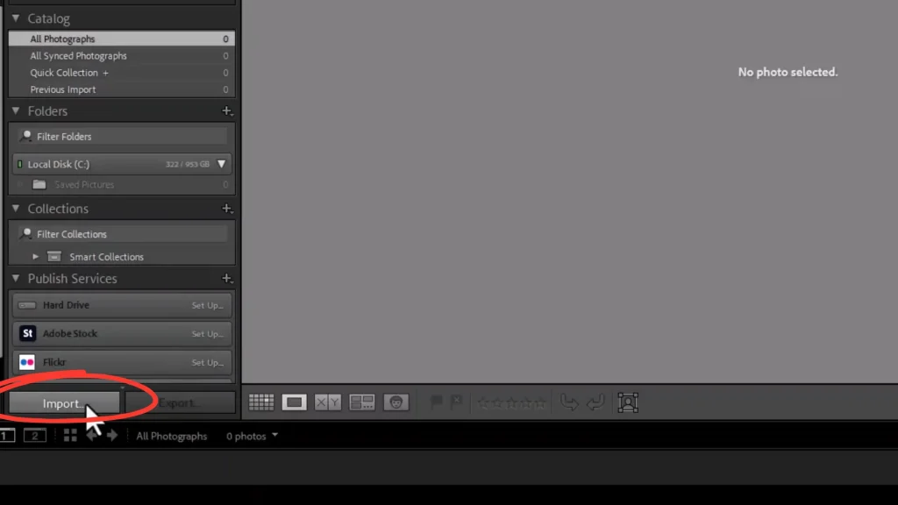Collapse the Collections panel
The width and height of the screenshot is (898, 505).
[x=16, y=209]
